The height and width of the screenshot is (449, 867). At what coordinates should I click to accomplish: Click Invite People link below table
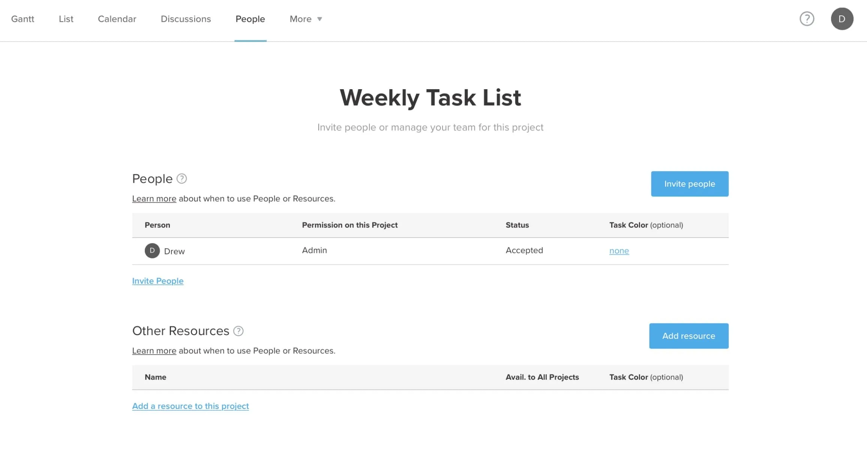point(157,281)
